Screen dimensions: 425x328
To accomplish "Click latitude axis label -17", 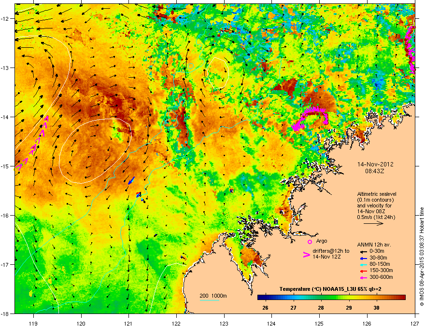I will 5,264.
